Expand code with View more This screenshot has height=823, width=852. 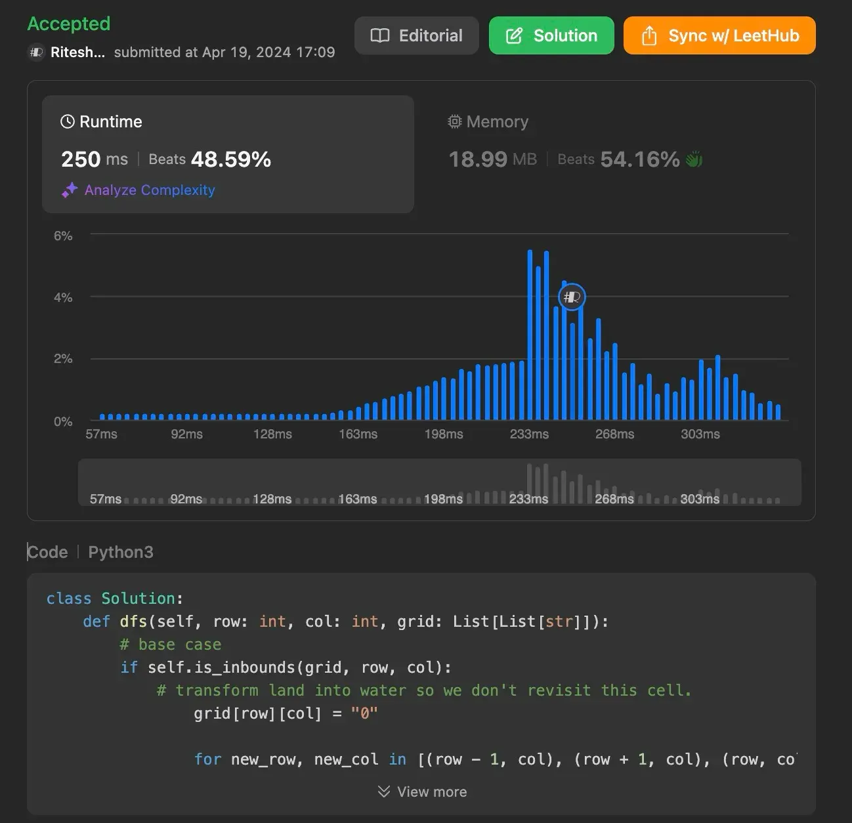[x=431, y=791]
